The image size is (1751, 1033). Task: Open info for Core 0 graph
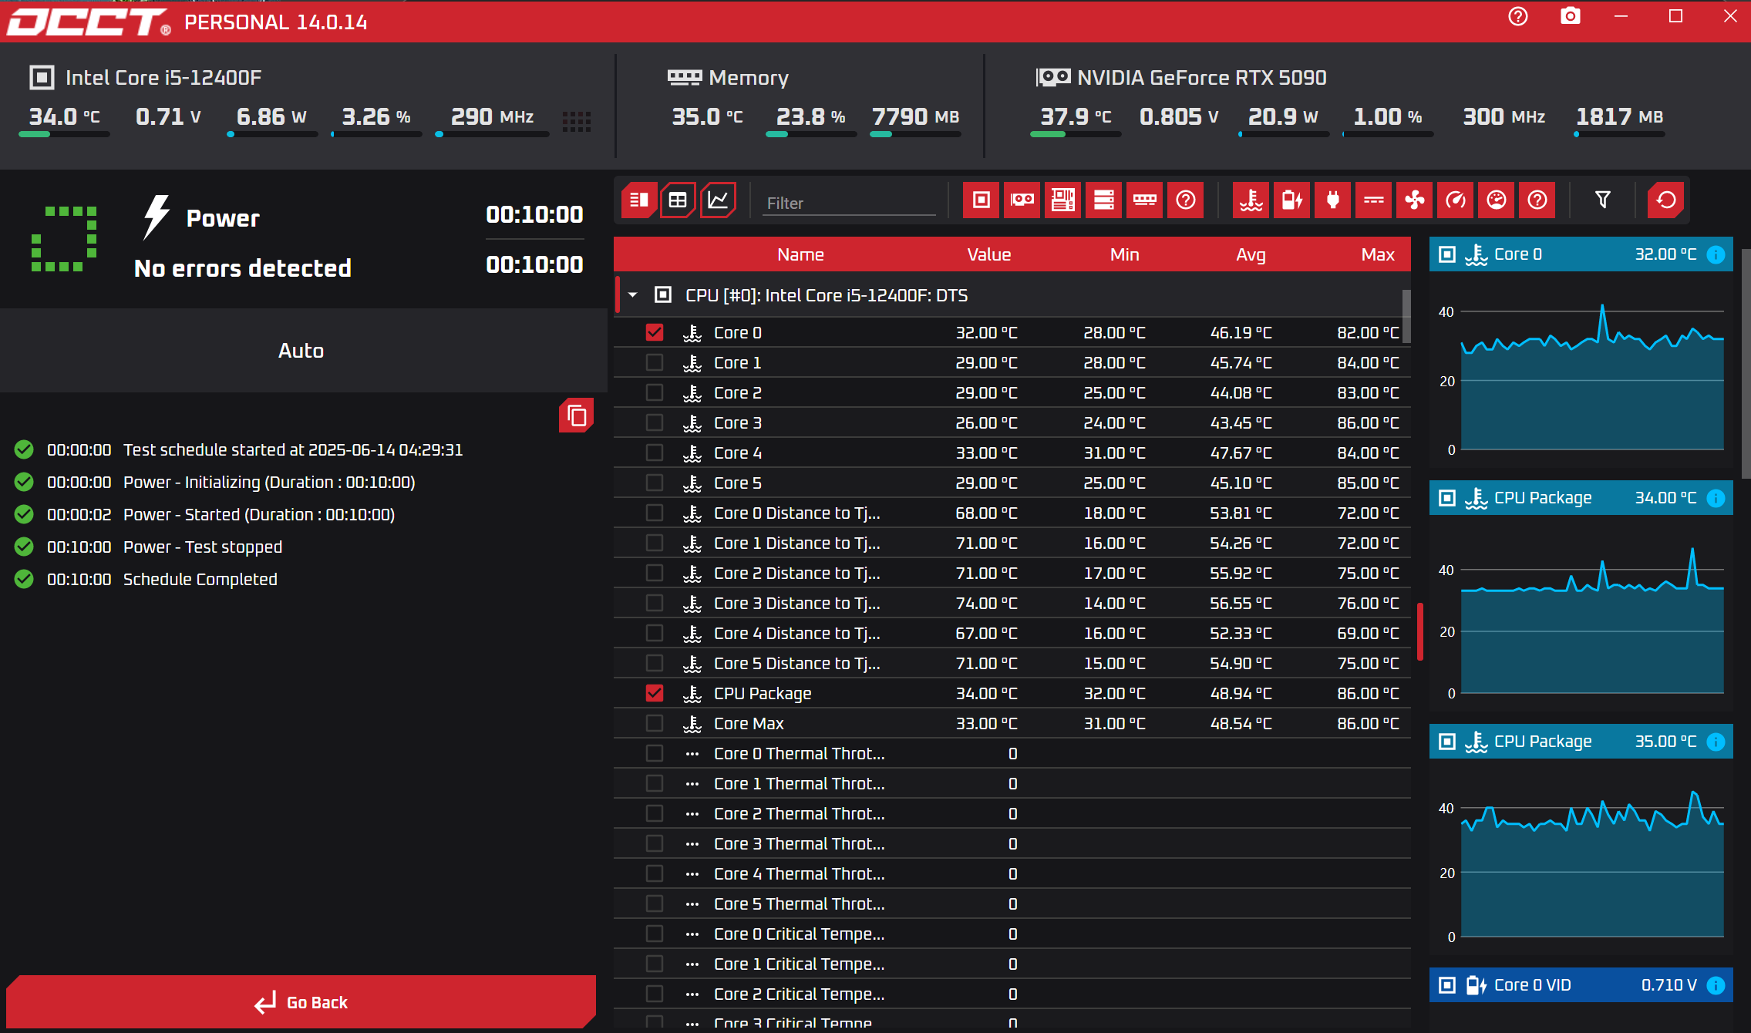tap(1716, 254)
